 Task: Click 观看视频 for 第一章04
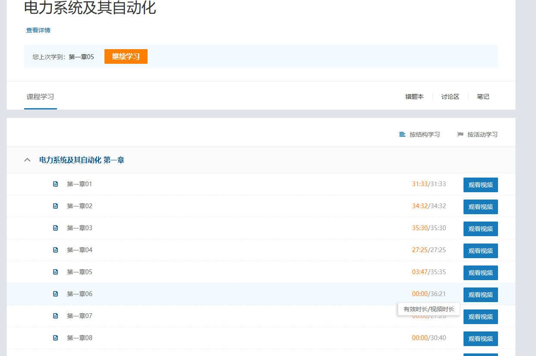click(480, 251)
